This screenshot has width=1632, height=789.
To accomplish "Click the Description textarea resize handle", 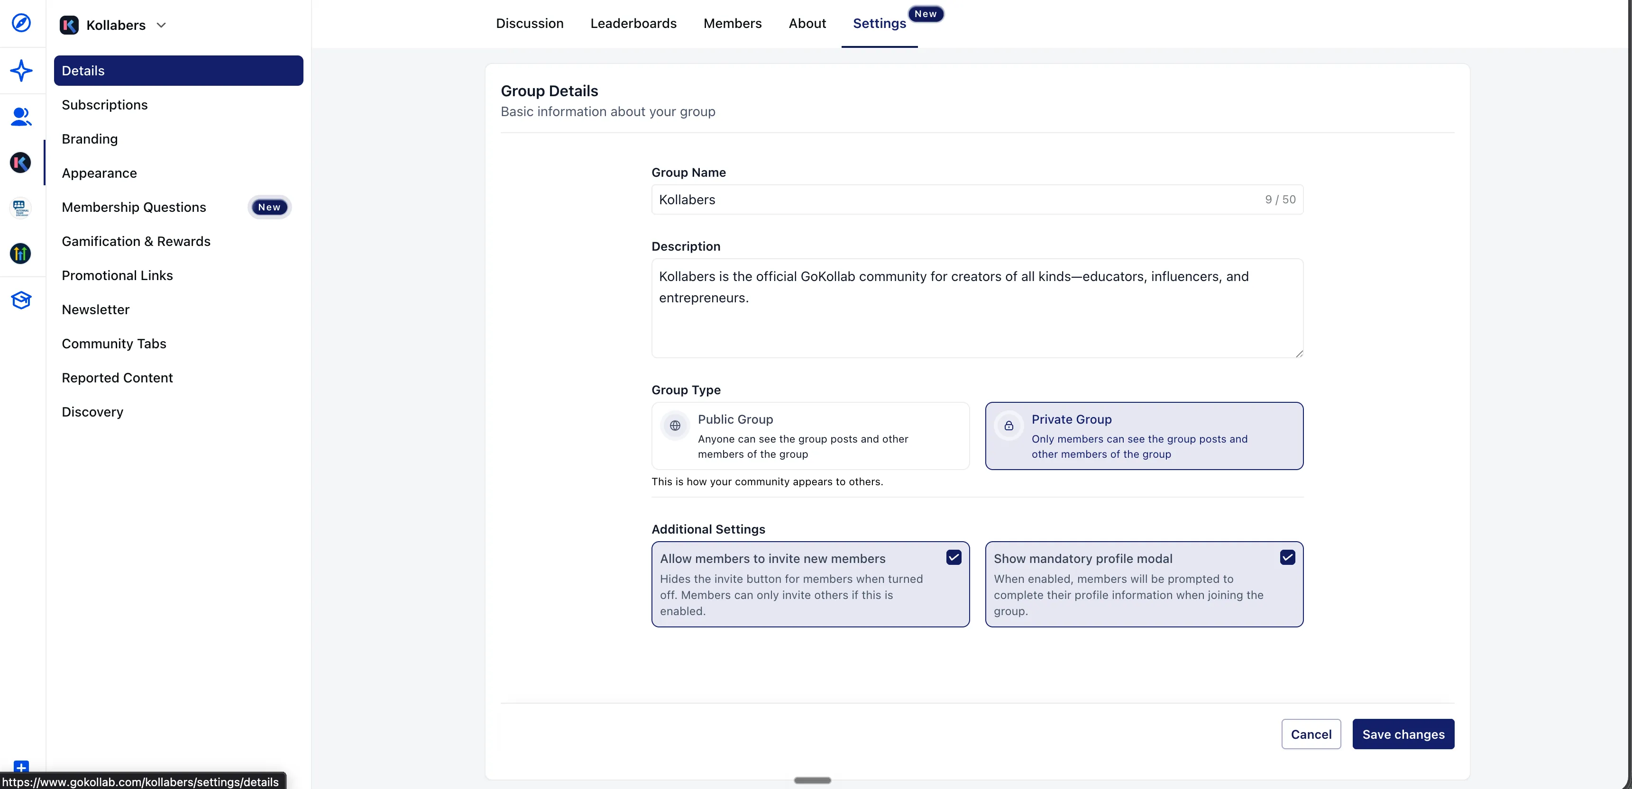I will pyautogui.click(x=1299, y=354).
